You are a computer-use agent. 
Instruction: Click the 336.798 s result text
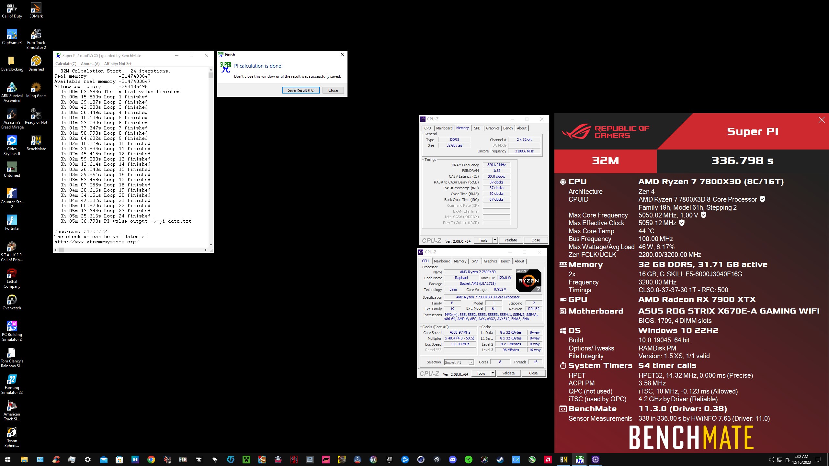point(742,161)
